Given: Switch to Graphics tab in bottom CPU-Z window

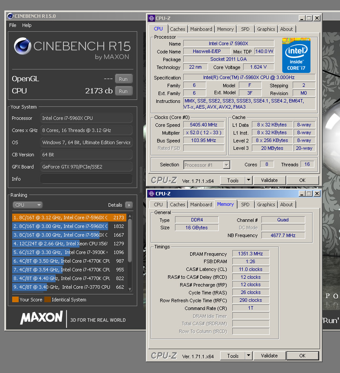Looking at the screenshot, I should point(266,205).
